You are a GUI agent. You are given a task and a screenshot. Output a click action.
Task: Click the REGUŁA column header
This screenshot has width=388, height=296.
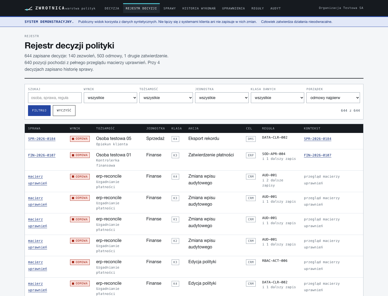pos(268,128)
